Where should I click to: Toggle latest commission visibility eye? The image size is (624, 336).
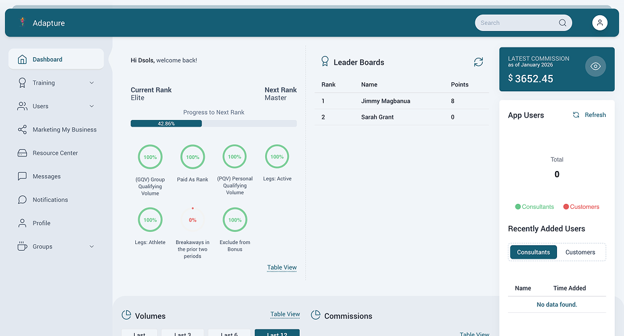pyautogui.click(x=595, y=66)
